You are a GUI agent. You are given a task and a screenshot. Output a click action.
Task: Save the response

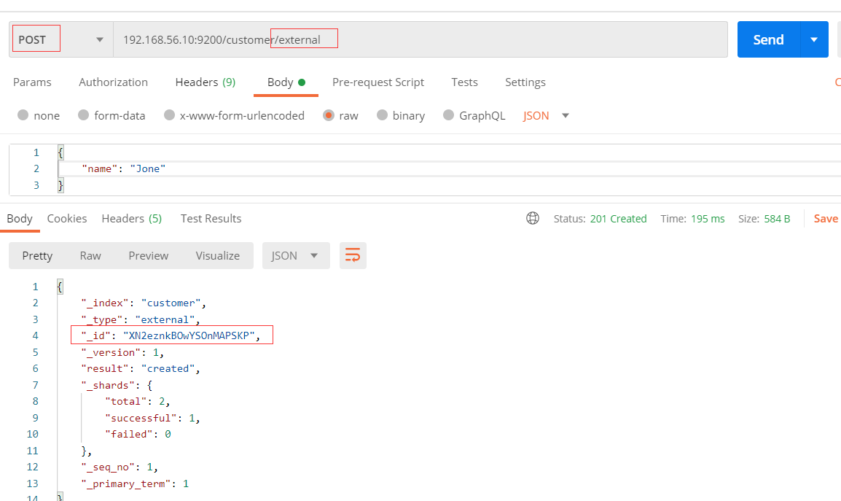(x=826, y=219)
